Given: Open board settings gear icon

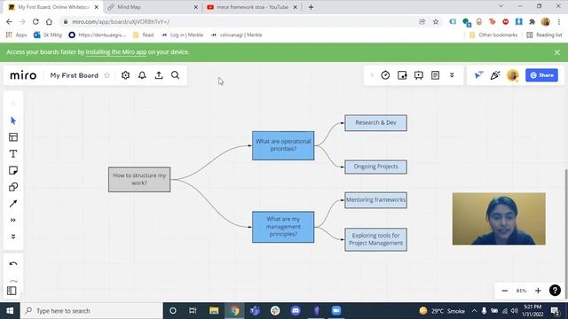Looking at the screenshot, I should [125, 75].
